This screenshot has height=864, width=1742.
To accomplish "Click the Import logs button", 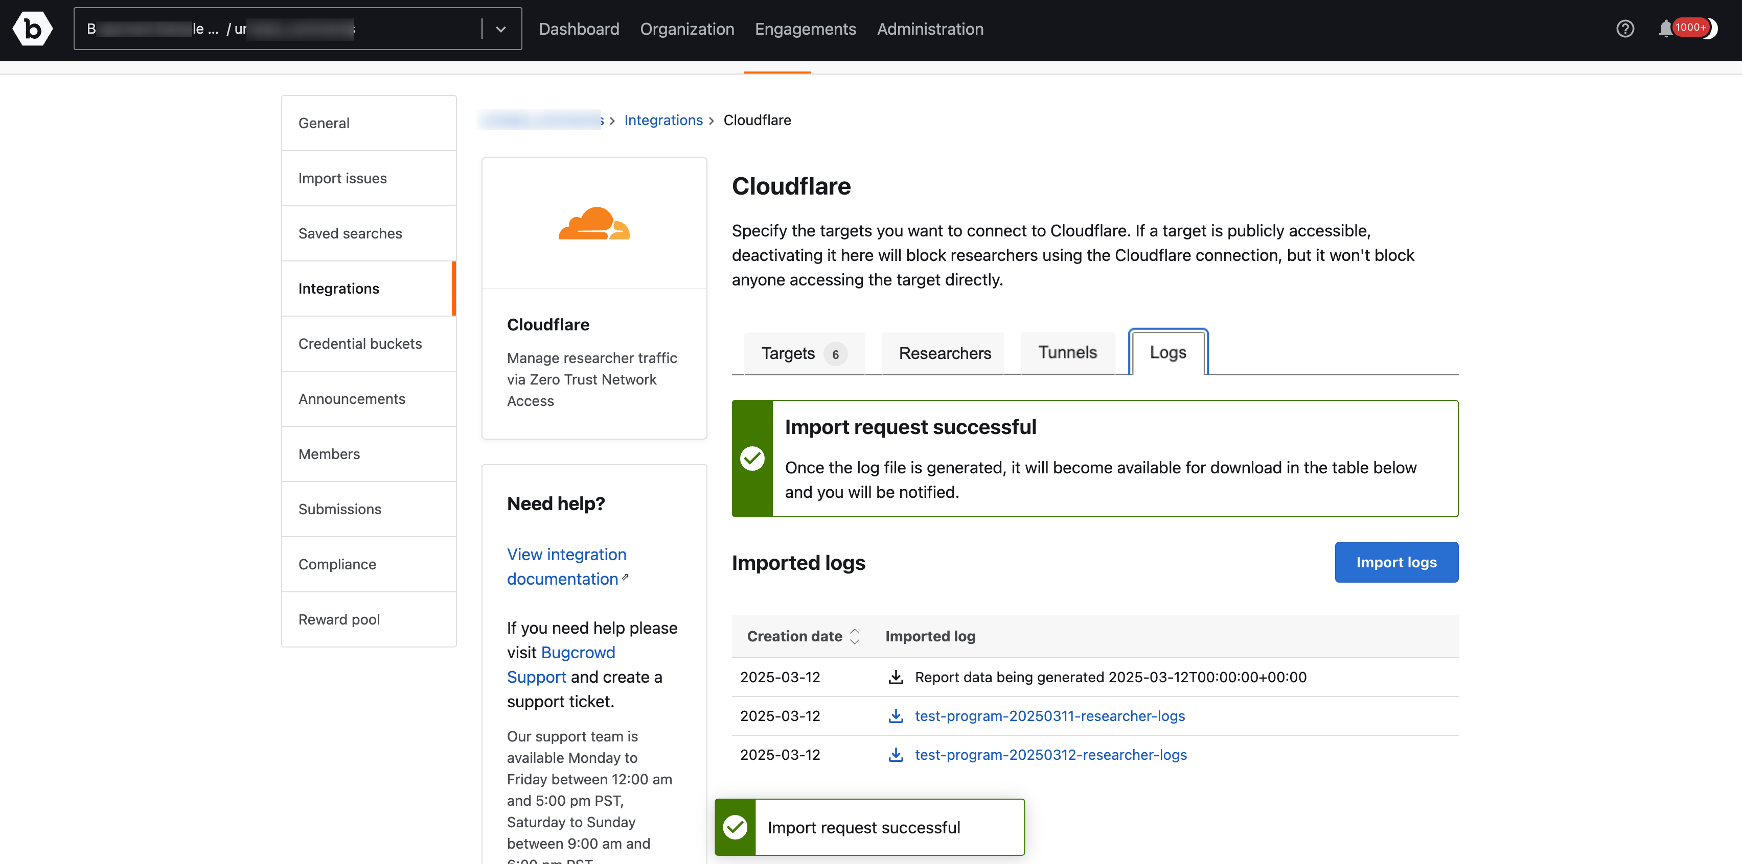I will tap(1396, 562).
